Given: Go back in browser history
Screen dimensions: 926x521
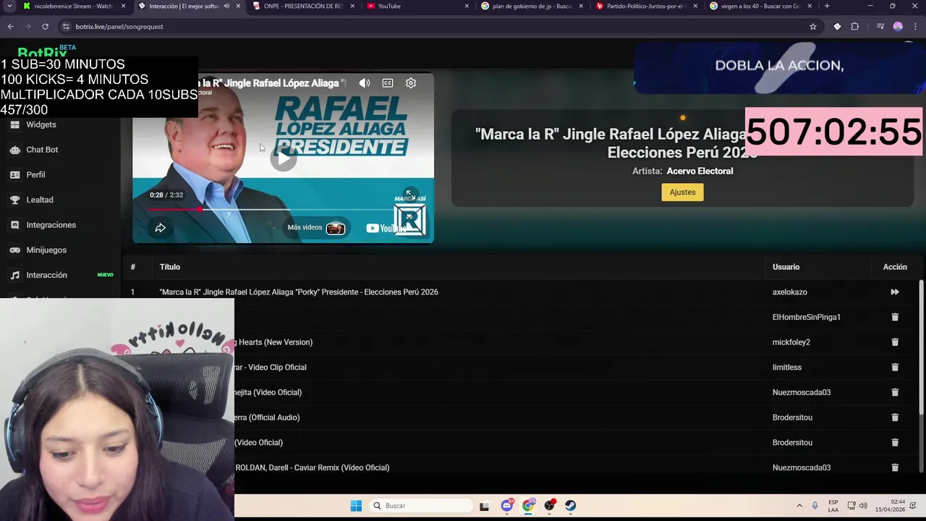Looking at the screenshot, I should point(10,26).
